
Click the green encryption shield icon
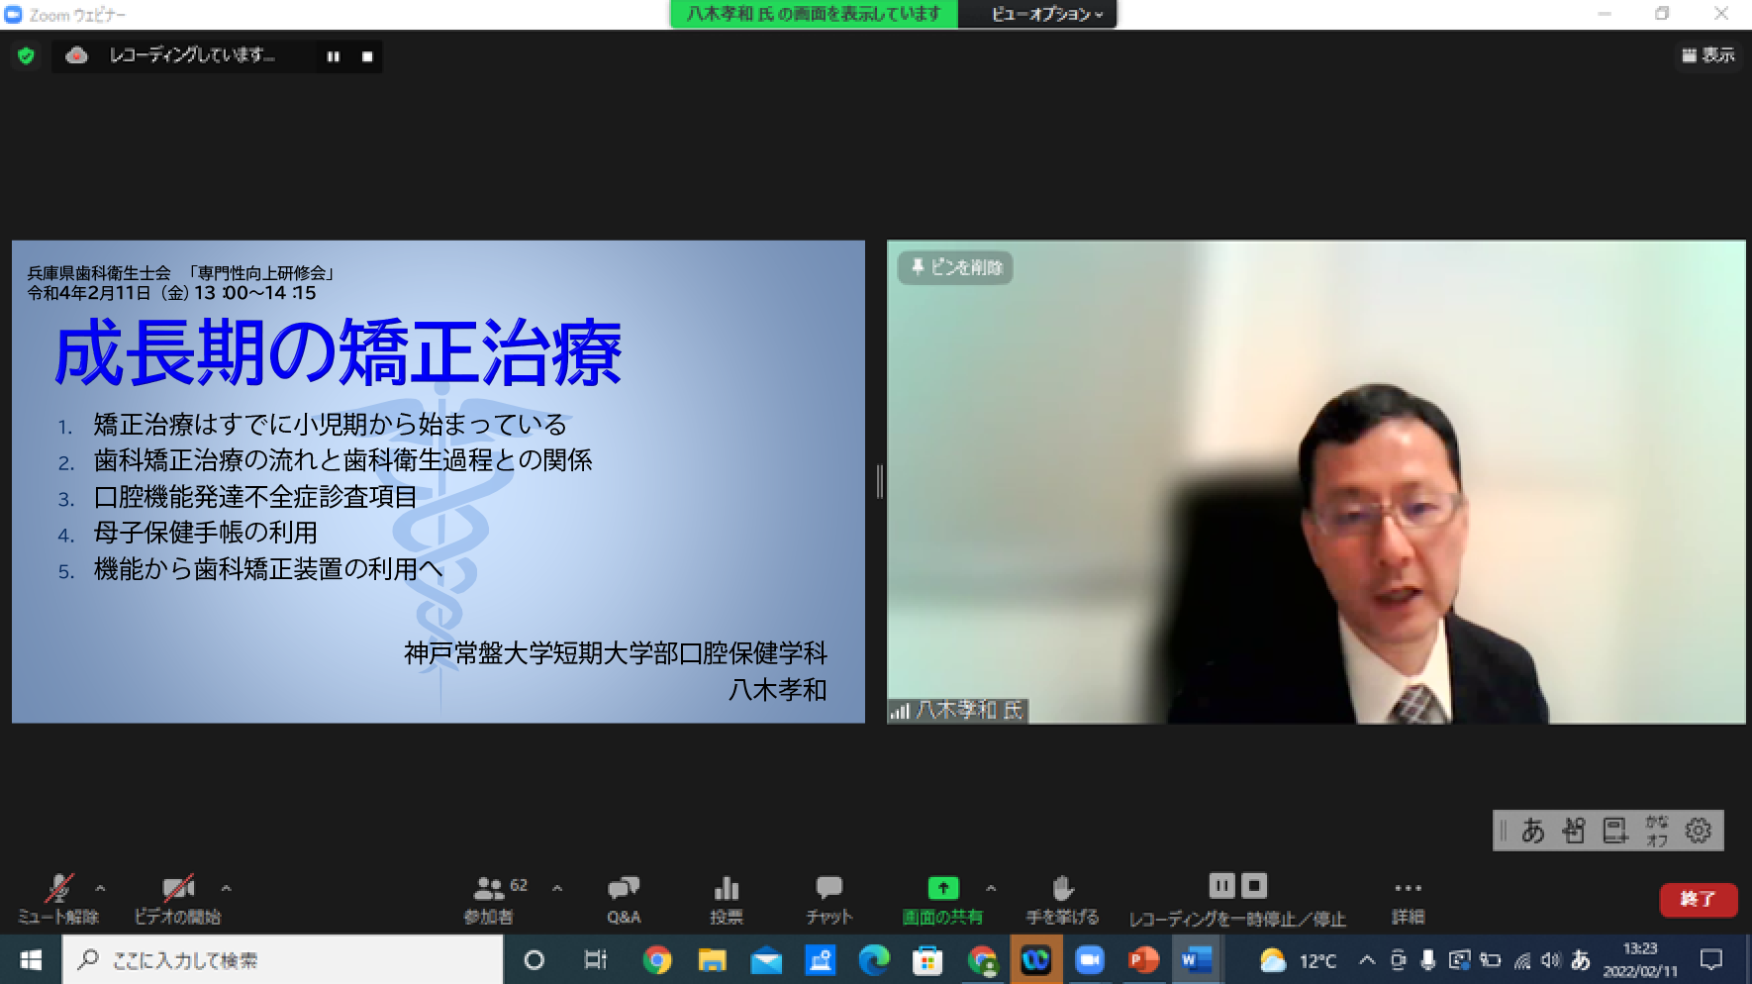pos(27,56)
